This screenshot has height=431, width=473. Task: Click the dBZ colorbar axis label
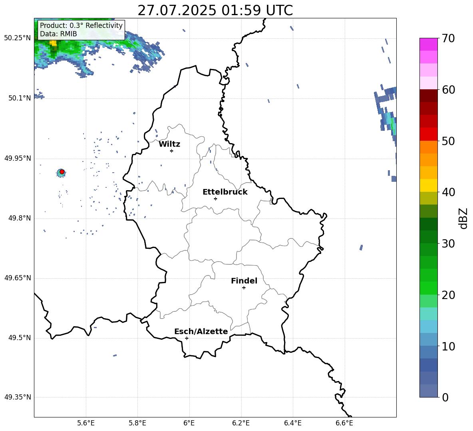(464, 218)
